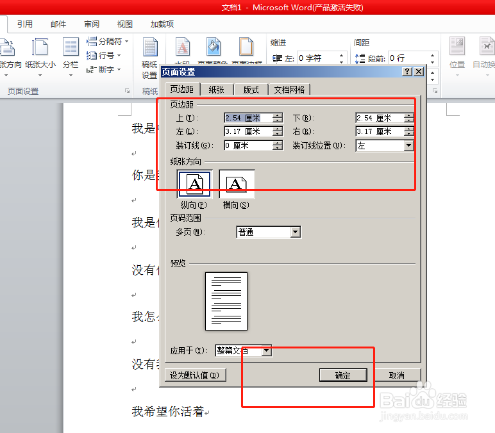This screenshot has width=495, height=433.
Task: Click the page color paint bucket icon
Action: coord(214,47)
